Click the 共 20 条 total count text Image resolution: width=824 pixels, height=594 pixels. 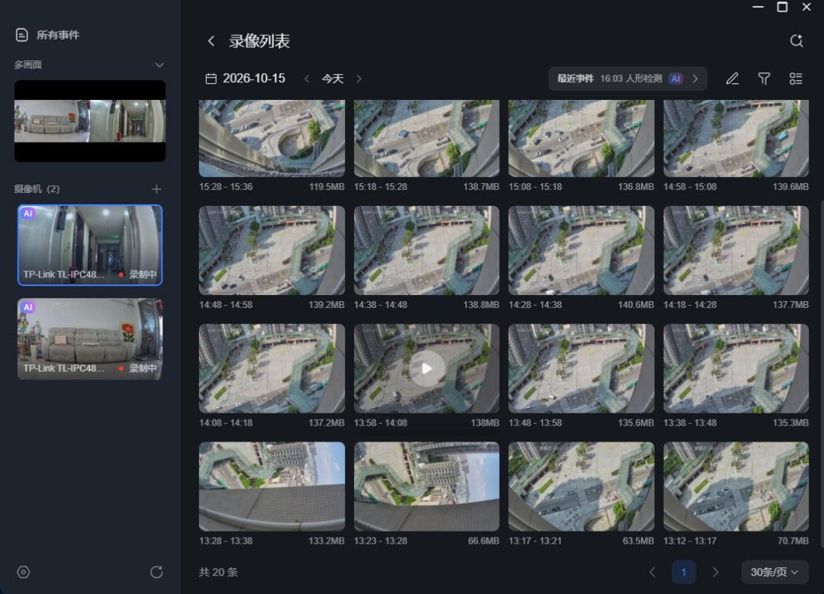click(x=219, y=572)
